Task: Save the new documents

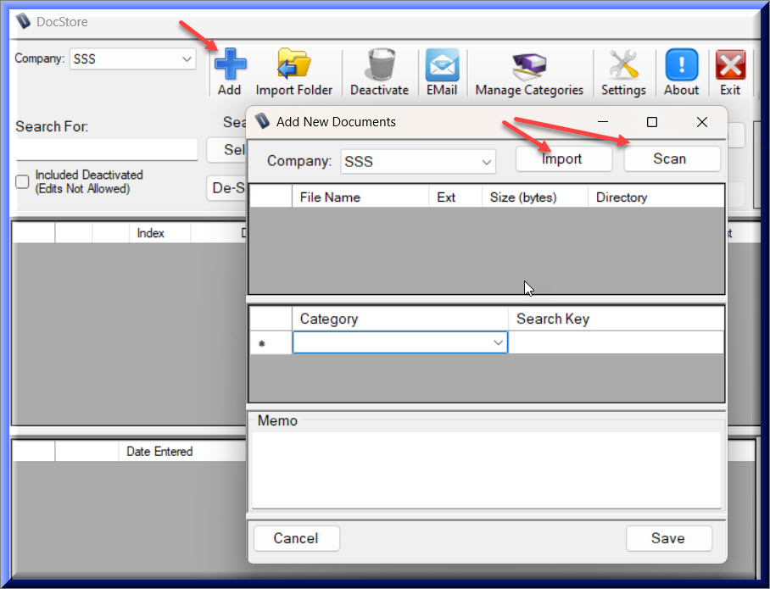Action: (x=668, y=538)
